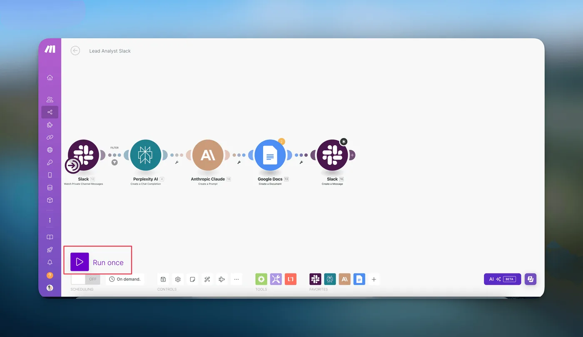Click the airplane Explain flow control
Image resolution: width=583 pixels, height=337 pixels.
click(x=222, y=279)
